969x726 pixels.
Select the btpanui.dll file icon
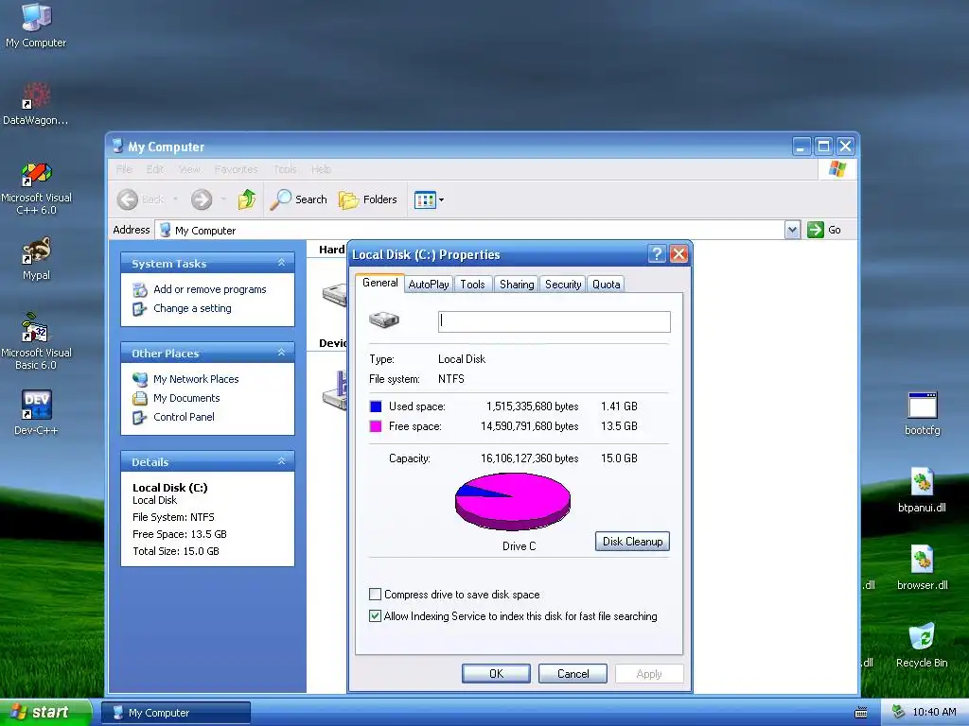[922, 482]
